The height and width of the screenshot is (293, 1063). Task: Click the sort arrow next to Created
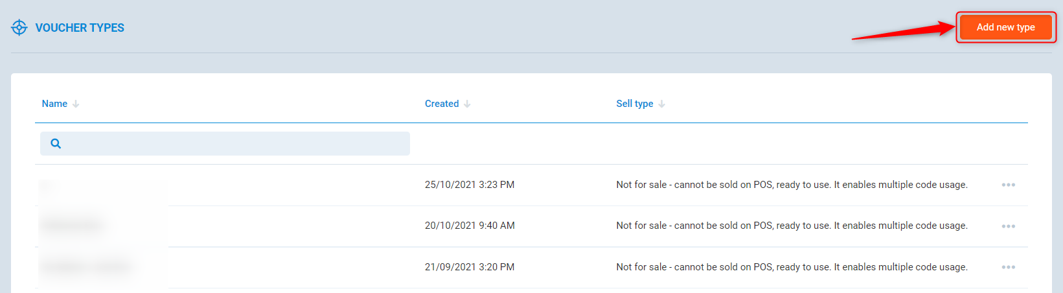point(467,104)
